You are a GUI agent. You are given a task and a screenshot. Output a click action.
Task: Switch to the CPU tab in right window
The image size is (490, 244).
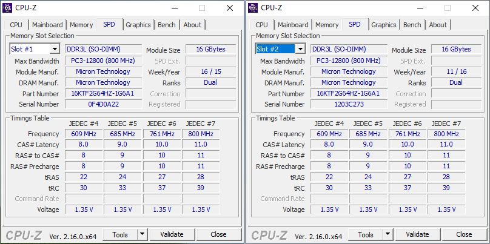pyautogui.click(x=262, y=25)
